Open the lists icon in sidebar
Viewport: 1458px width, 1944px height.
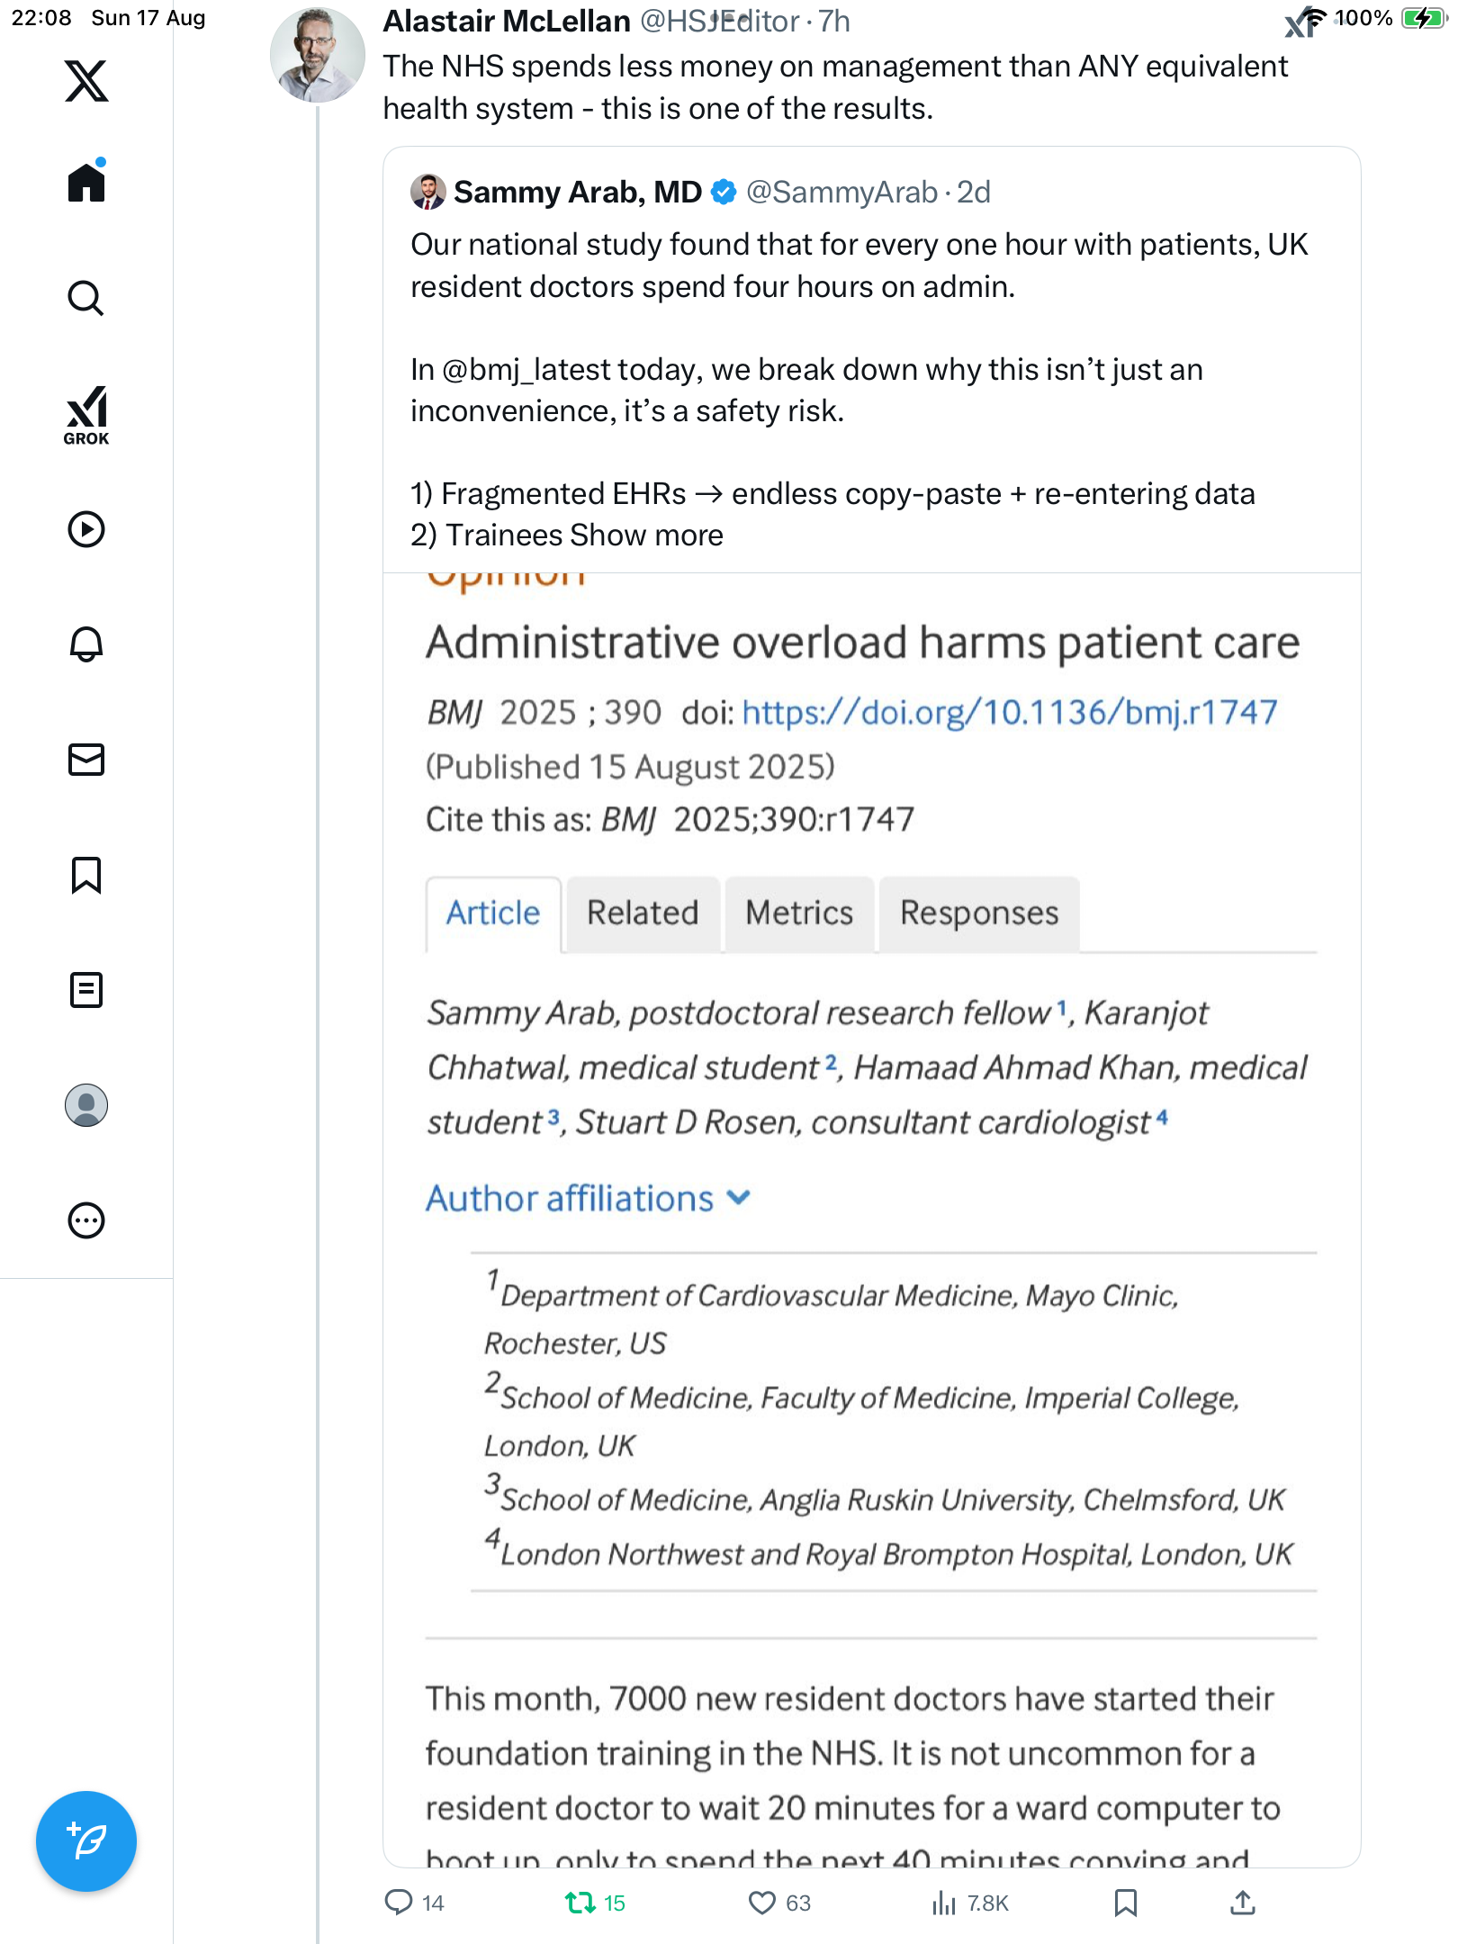tap(86, 990)
